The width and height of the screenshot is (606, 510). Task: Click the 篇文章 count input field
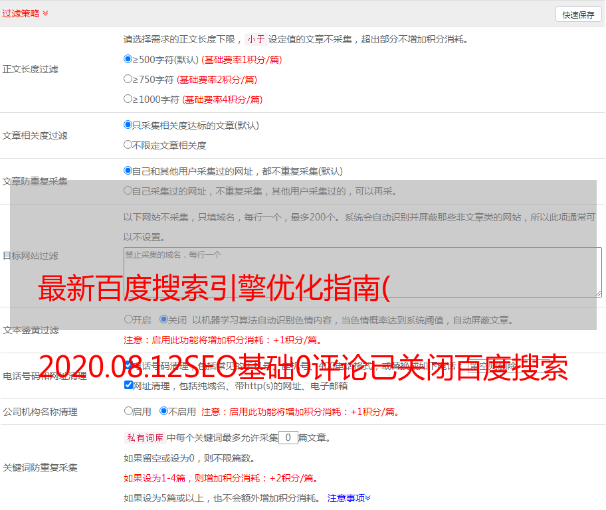pyautogui.click(x=288, y=438)
